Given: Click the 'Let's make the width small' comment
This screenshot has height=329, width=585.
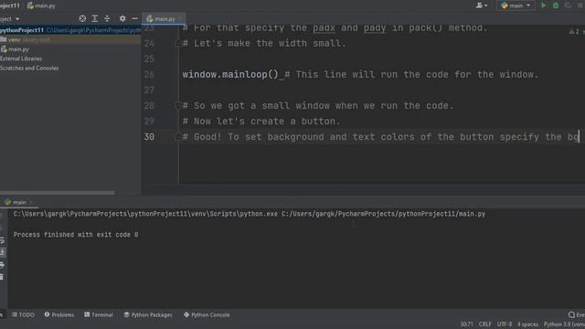Looking at the screenshot, I should point(264,44).
